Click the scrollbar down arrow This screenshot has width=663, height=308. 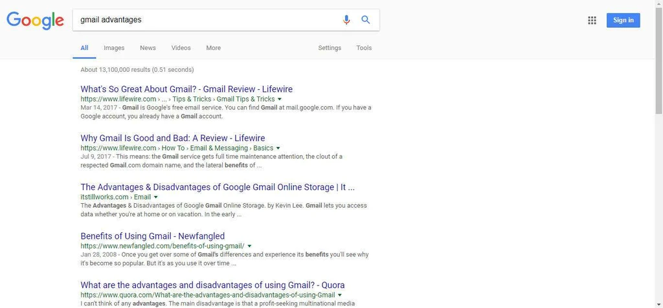click(658, 305)
